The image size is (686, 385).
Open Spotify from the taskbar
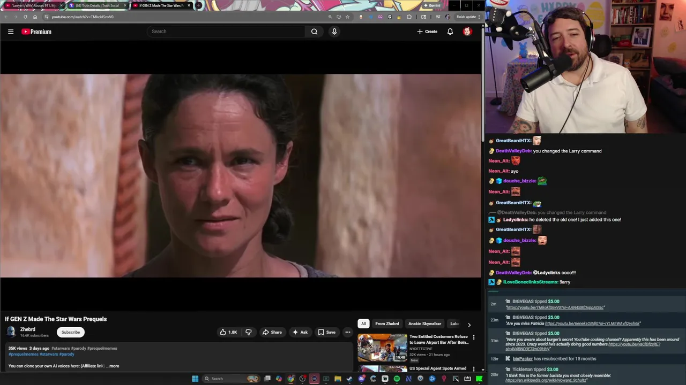pyautogui.click(x=397, y=379)
